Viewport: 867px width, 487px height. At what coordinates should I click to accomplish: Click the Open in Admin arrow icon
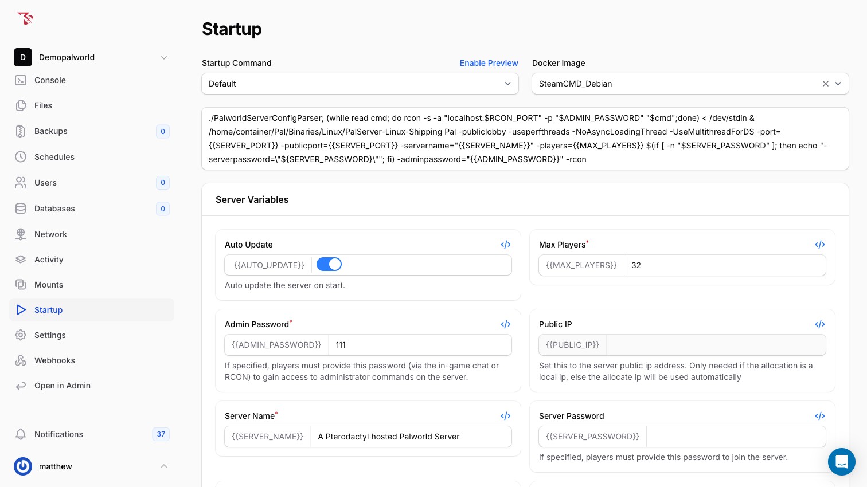coord(21,386)
